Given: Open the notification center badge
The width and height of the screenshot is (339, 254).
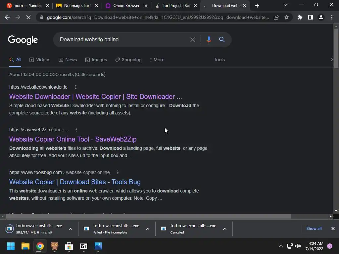Looking at the screenshot, I should click(x=330, y=246).
